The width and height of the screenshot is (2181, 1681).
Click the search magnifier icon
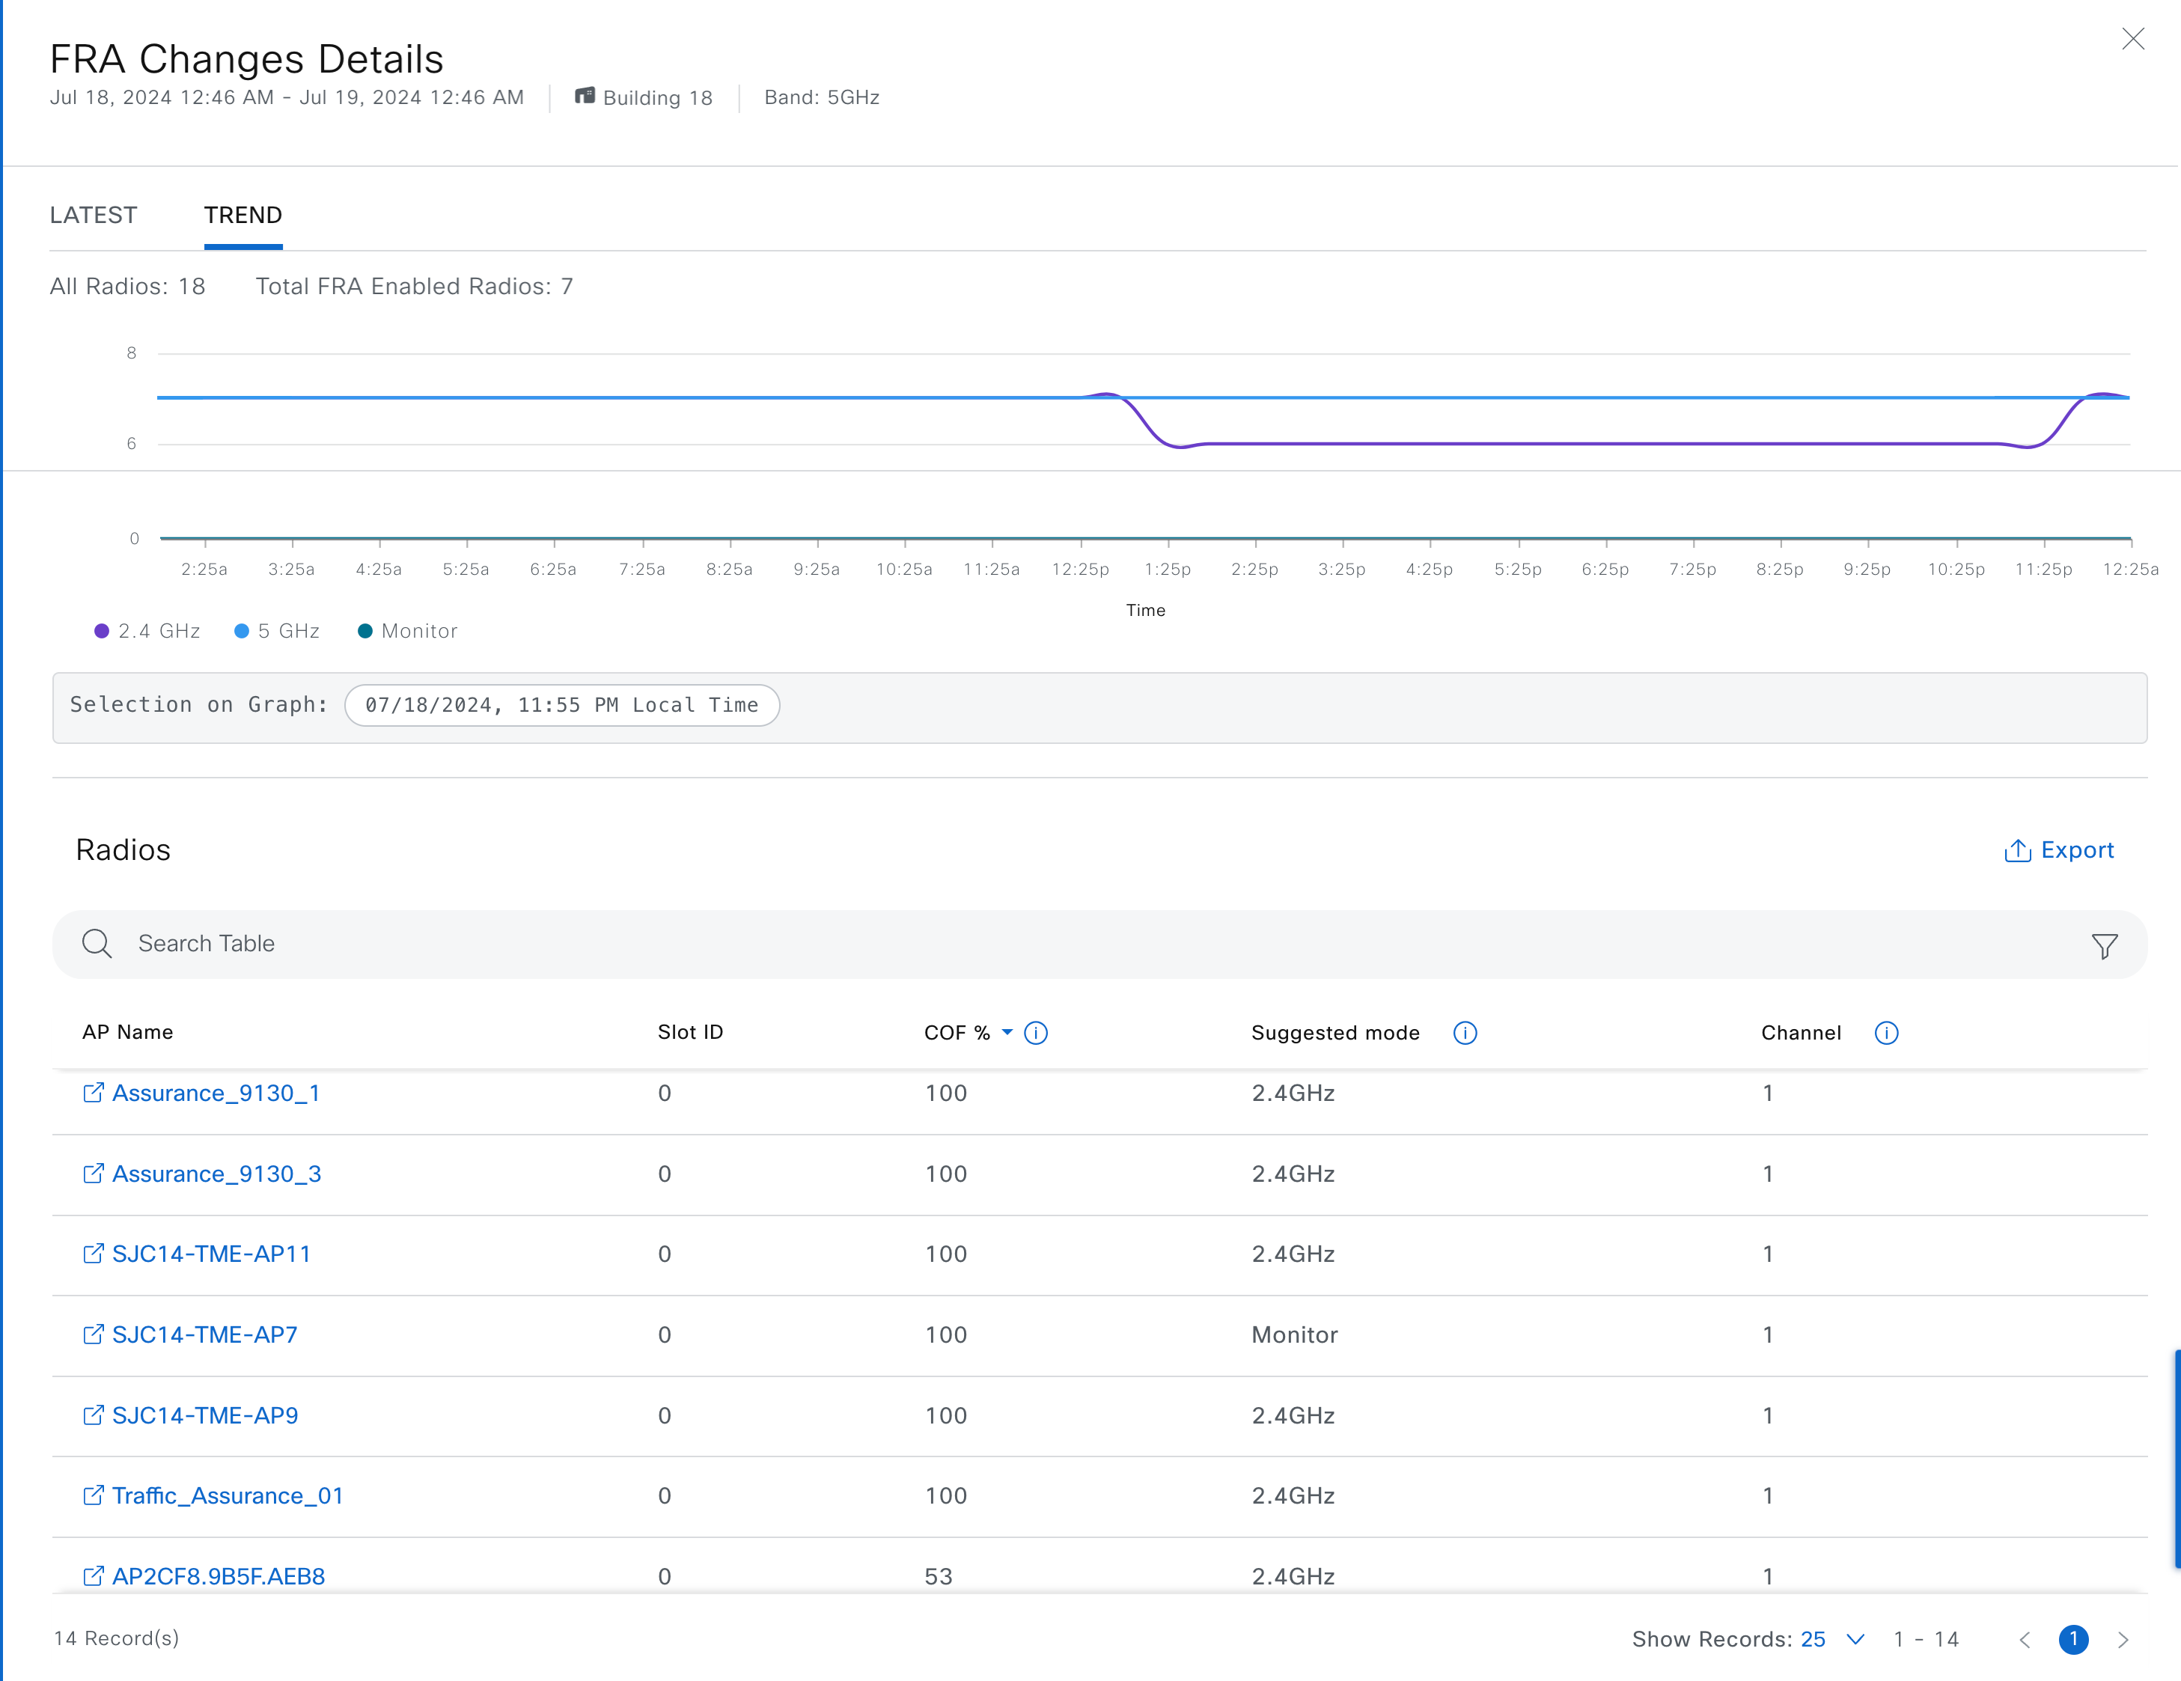(97, 944)
